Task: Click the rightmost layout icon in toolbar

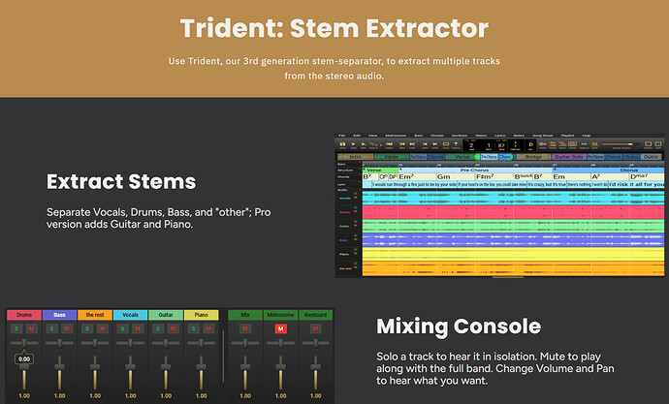Action: click(x=658, y=144)
